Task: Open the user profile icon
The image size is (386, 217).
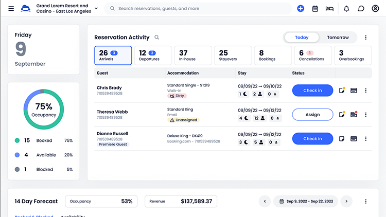Action: coord(375,9)
